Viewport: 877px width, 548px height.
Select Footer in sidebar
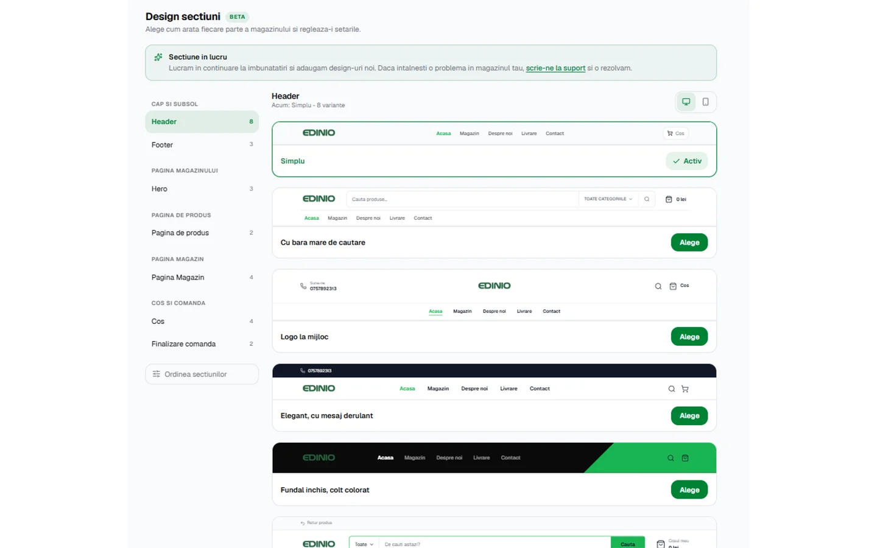(202, 145)
